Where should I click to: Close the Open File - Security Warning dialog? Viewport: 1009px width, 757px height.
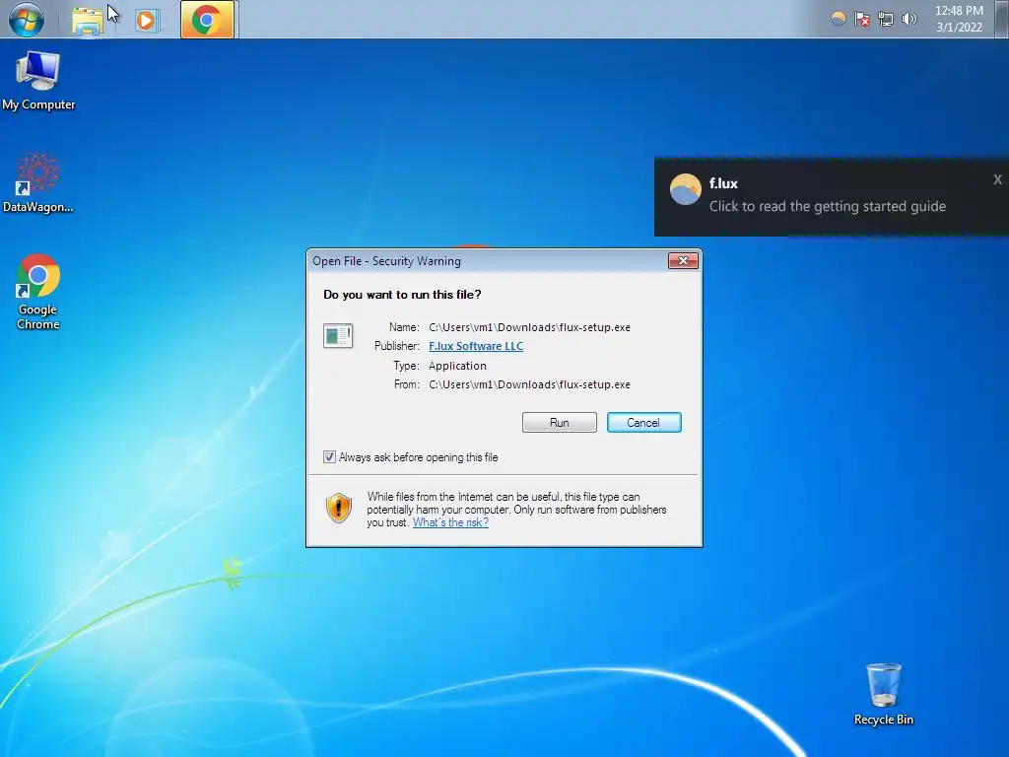(684, 260)
